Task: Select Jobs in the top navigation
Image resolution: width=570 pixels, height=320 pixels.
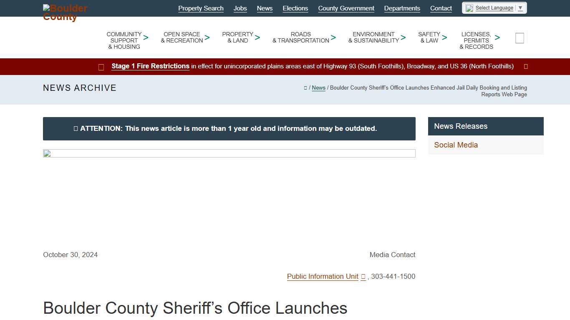Action: pos(240,8)
